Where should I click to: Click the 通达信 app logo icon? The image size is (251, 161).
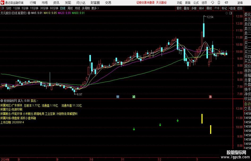tap(2, 3)
